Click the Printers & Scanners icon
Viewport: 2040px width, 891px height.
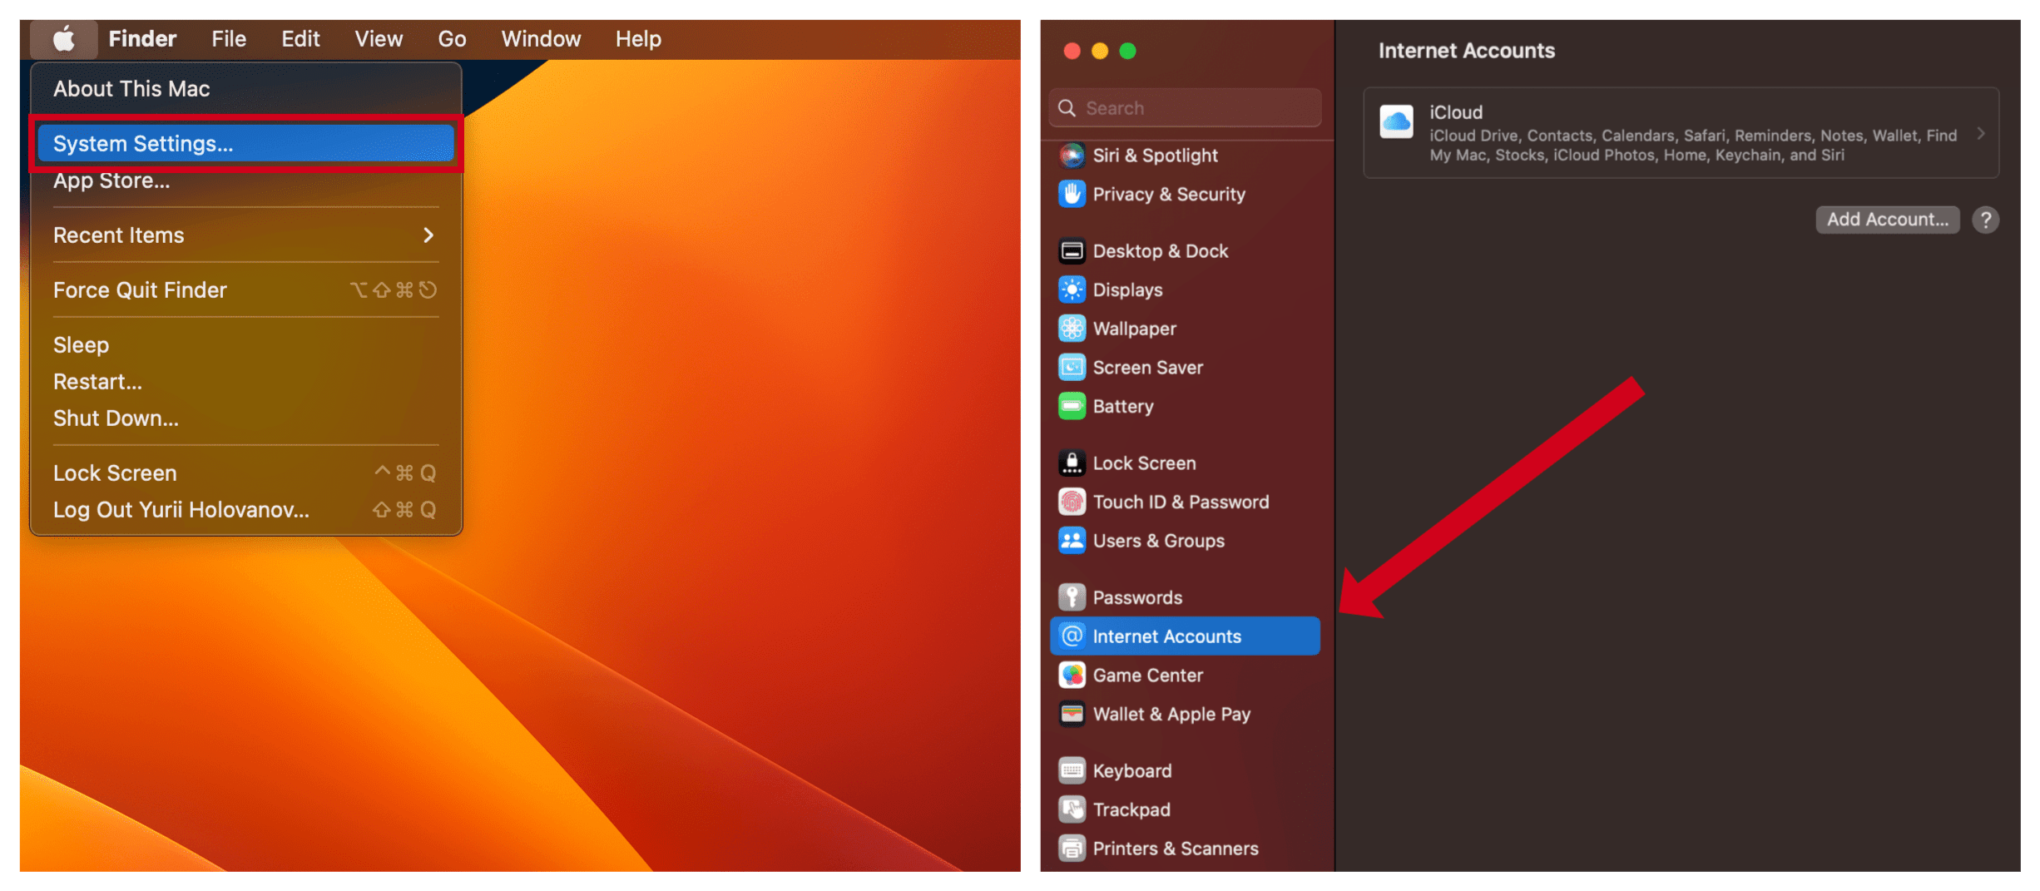click(1072, 849)
